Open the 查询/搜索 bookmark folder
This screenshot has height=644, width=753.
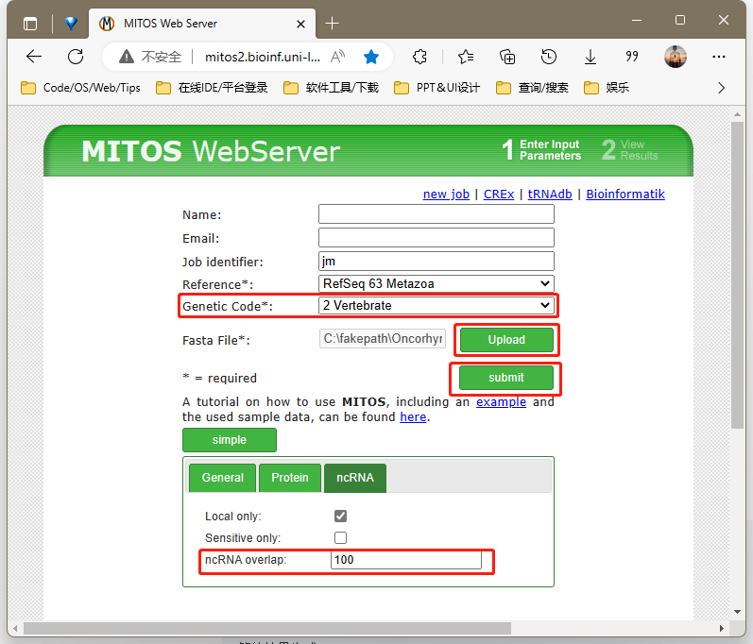532,88
